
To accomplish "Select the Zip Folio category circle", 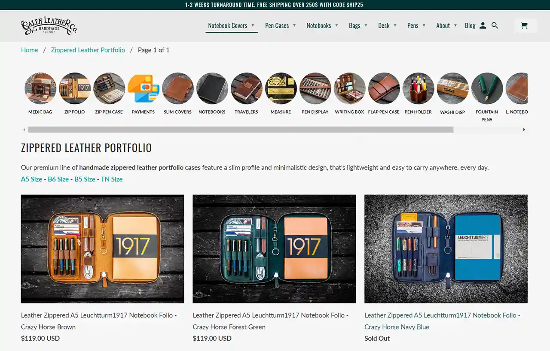I will coord(75,88).
